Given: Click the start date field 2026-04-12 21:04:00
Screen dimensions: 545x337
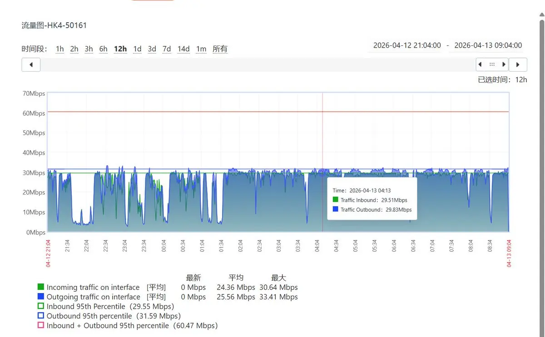Looking at the screenshot, I should coord(407,45).
